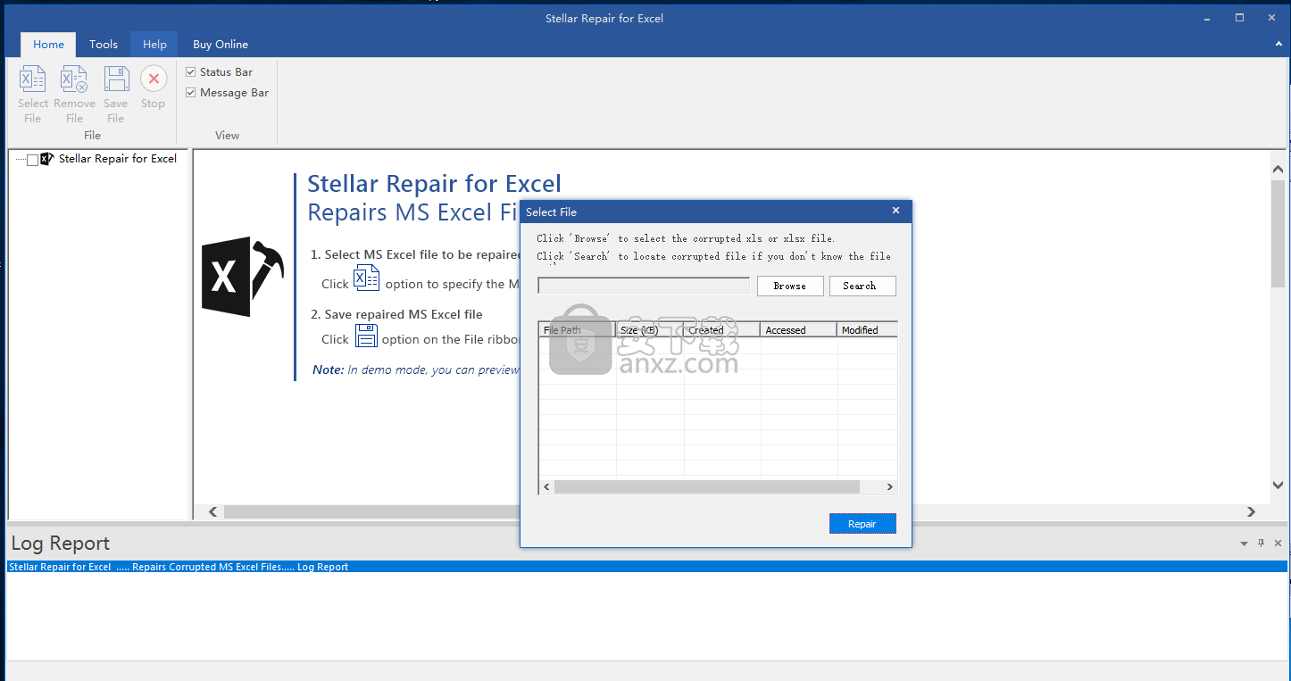The width and height of the screenshot is (1291, 681).
Task: Click the Log Report panel title
Action: (x=61, y=544)
